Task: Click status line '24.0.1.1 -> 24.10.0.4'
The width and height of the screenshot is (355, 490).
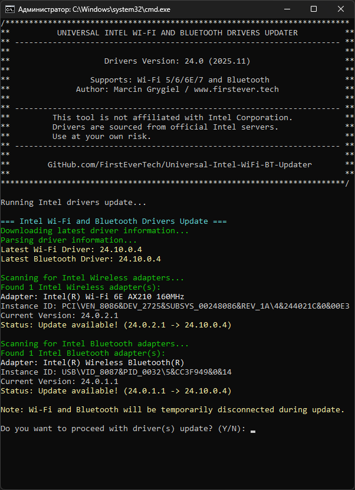Action: pos(116,391)
